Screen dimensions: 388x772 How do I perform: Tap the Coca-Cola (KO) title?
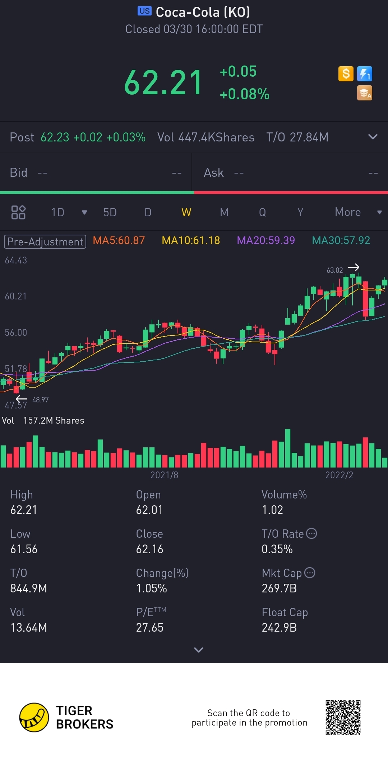point(203,12)
